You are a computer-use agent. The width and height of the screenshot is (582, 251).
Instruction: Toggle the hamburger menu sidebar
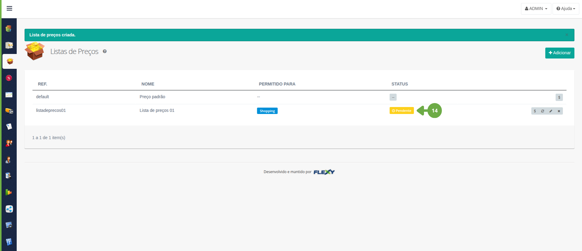[9, 8]
